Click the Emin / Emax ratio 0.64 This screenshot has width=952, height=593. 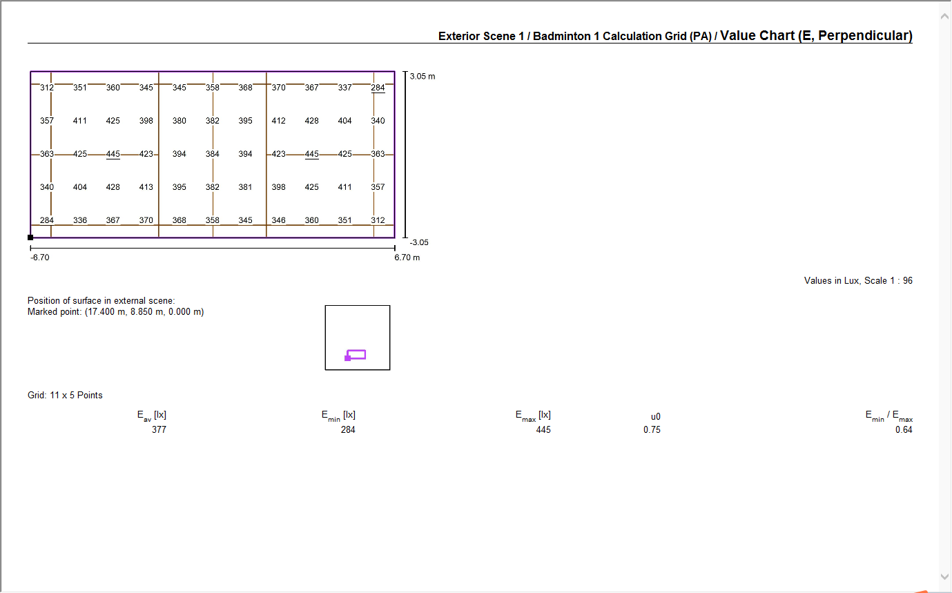(x=904, y=430)
